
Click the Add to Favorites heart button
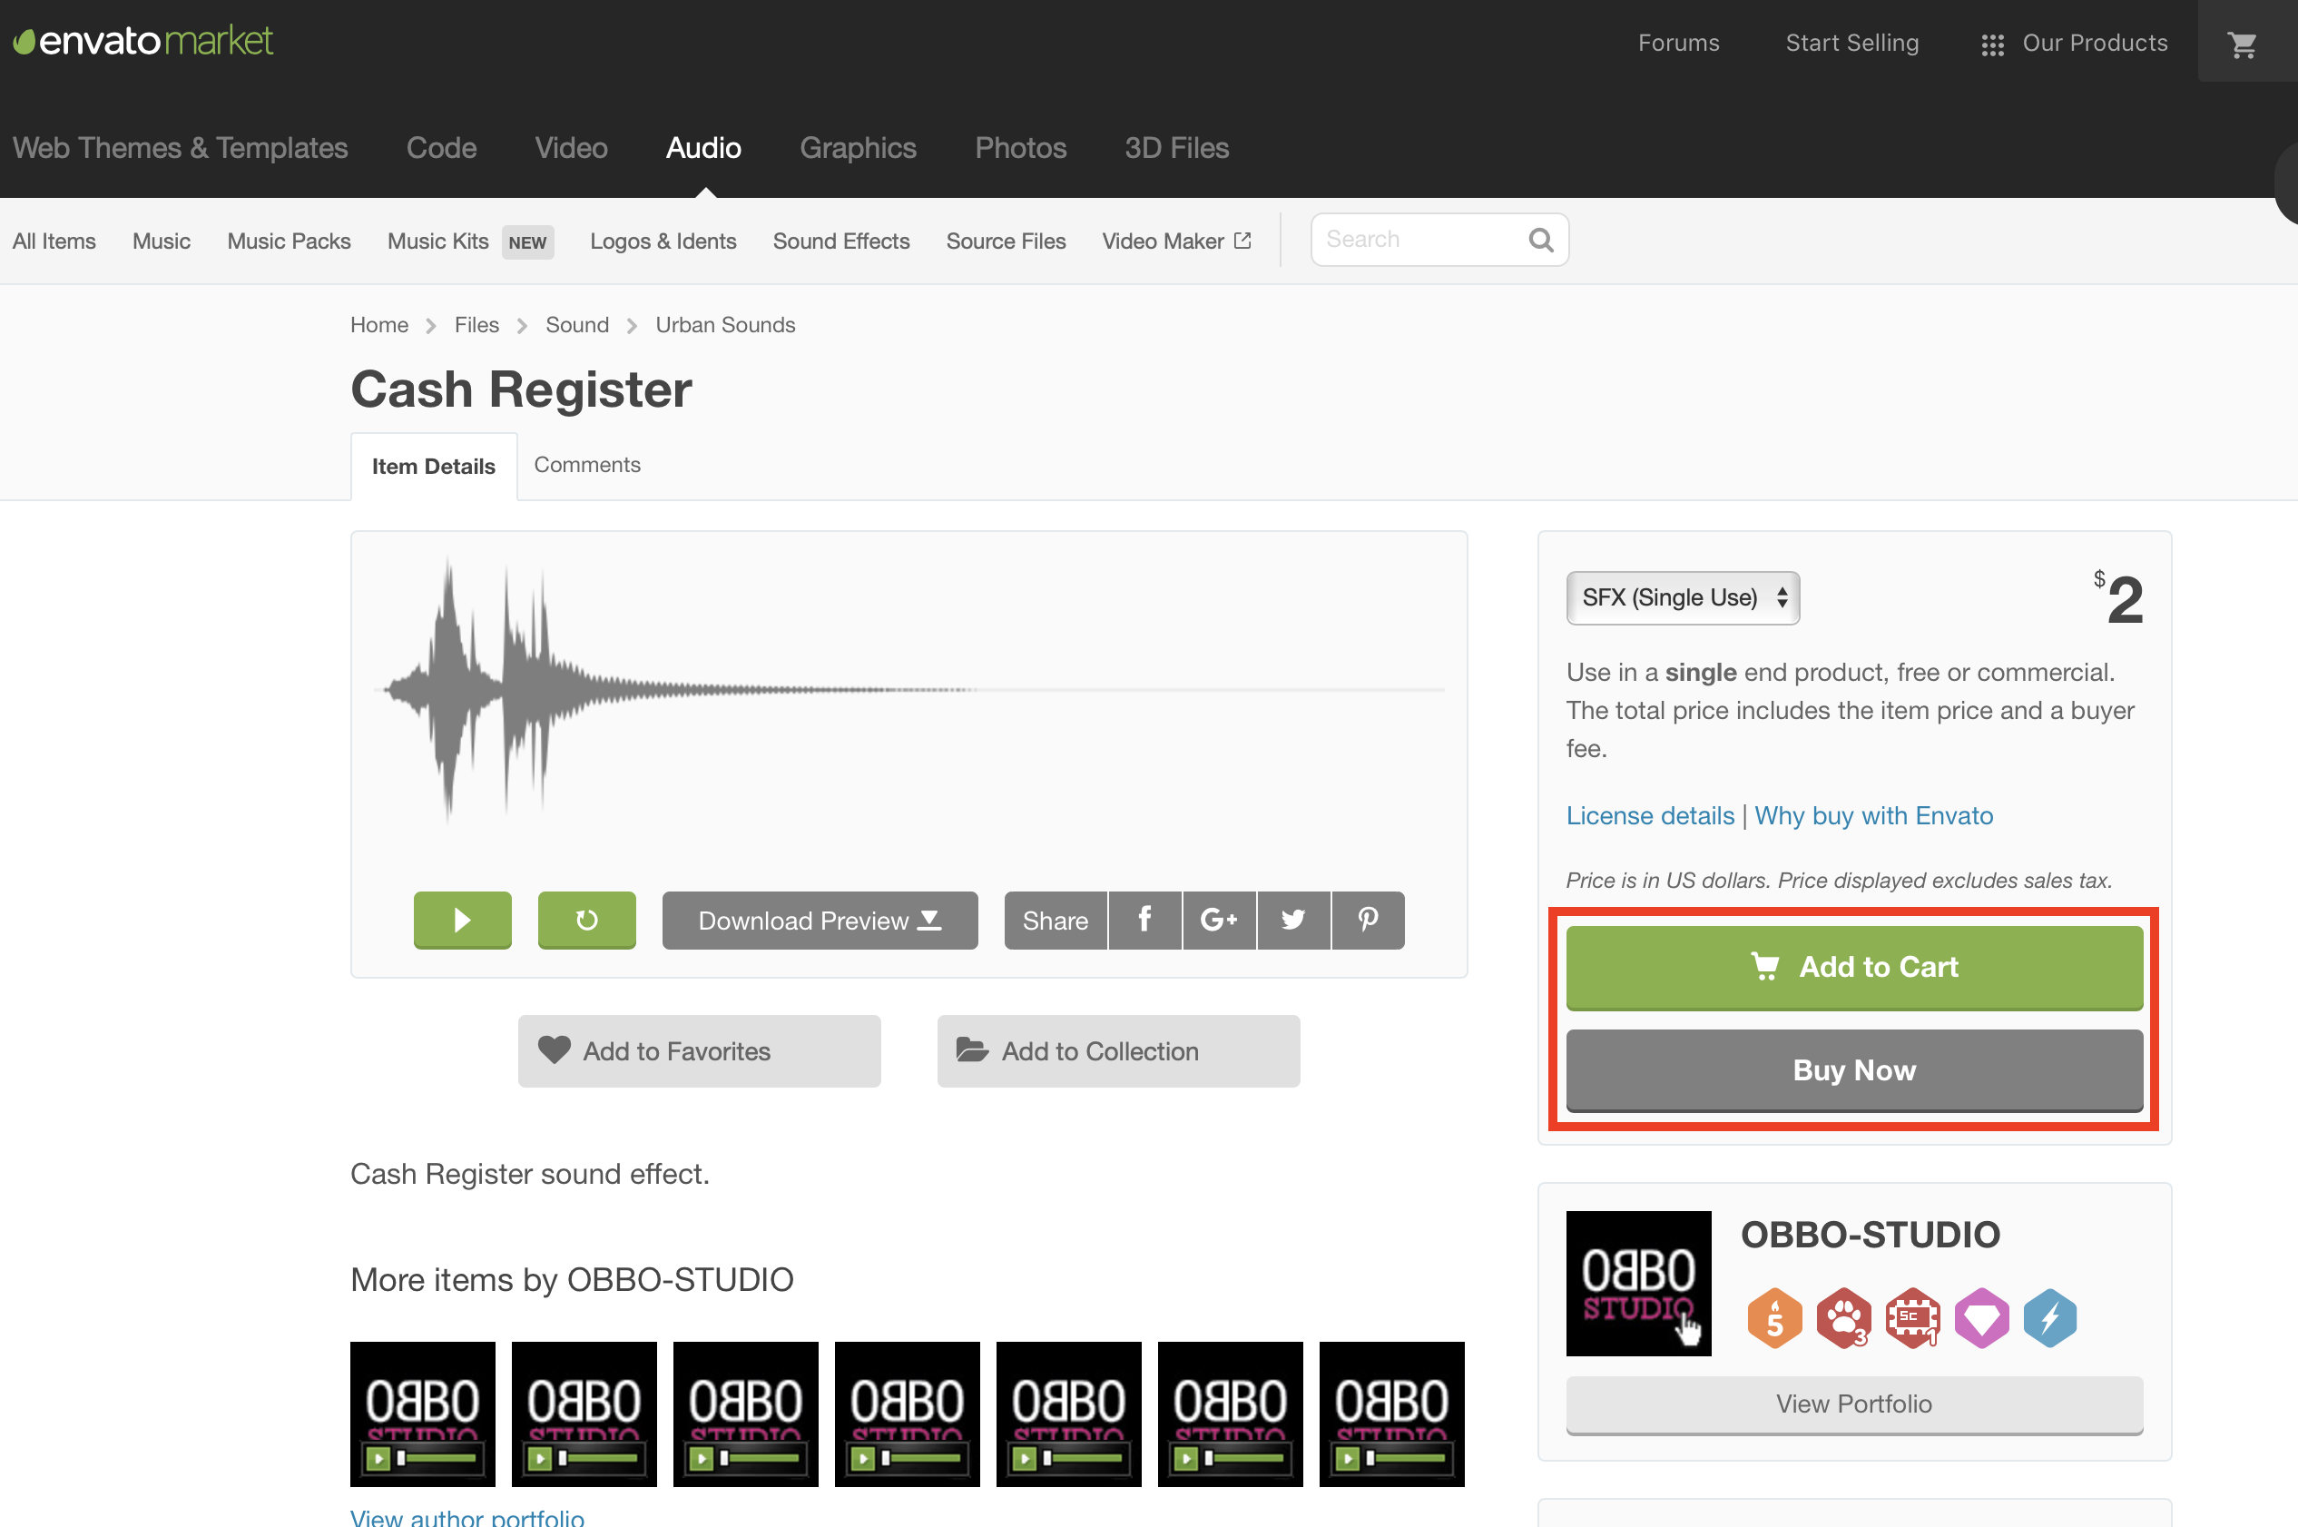(x=699, y=1050)
